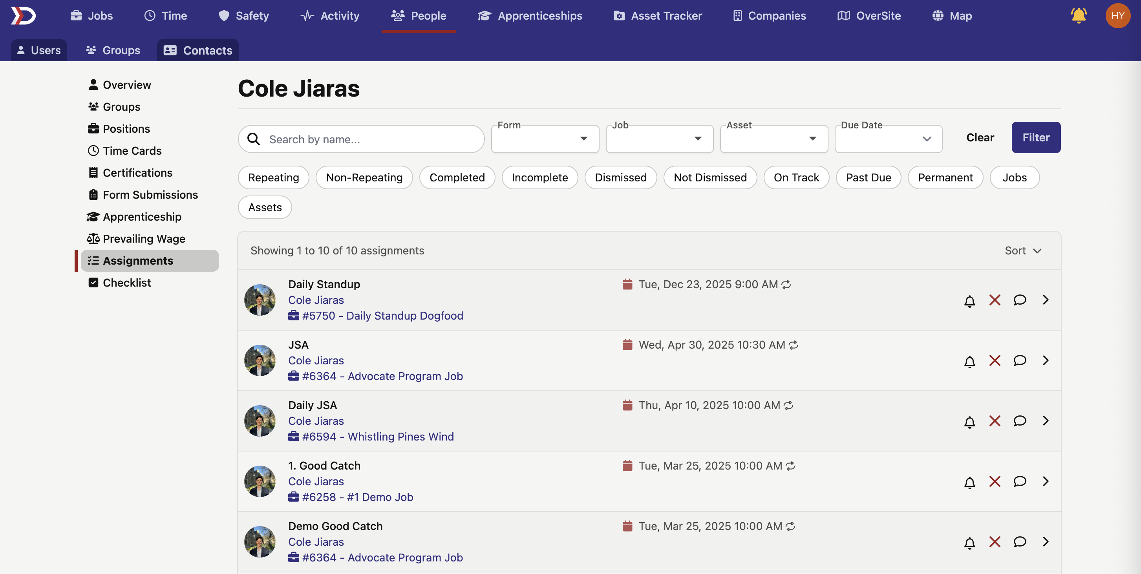Screen dimensions: 1141x574
Task: Toggle the Completed filter chip
Action: (x=457, y=177)
